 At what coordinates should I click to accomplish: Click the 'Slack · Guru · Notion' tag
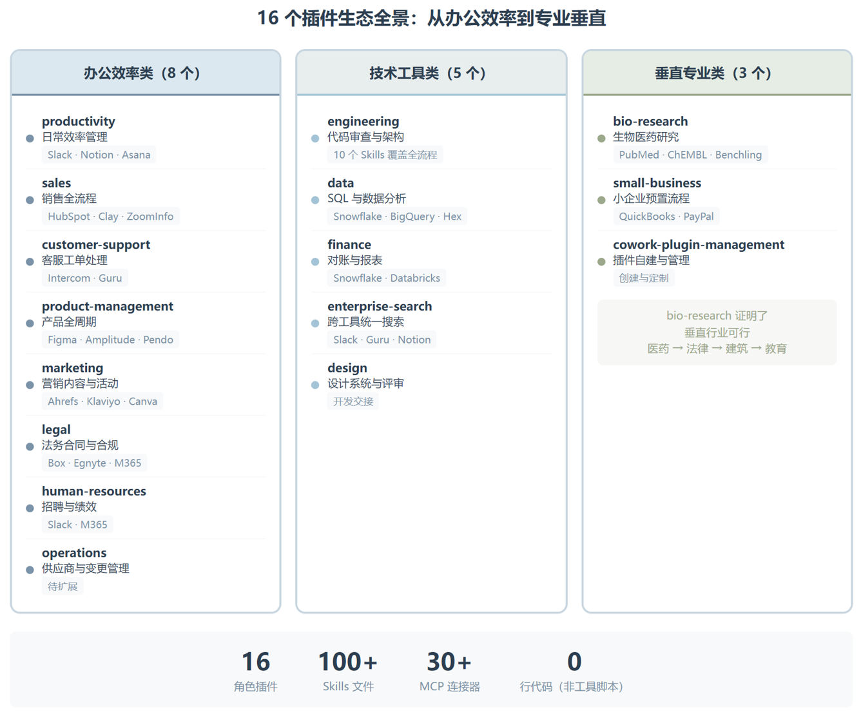pyautogui.click(x=382, y=340)
